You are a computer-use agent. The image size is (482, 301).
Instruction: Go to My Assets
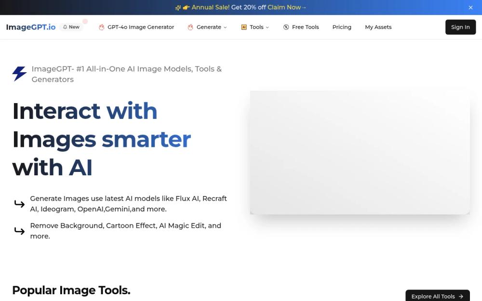point(378,27)
